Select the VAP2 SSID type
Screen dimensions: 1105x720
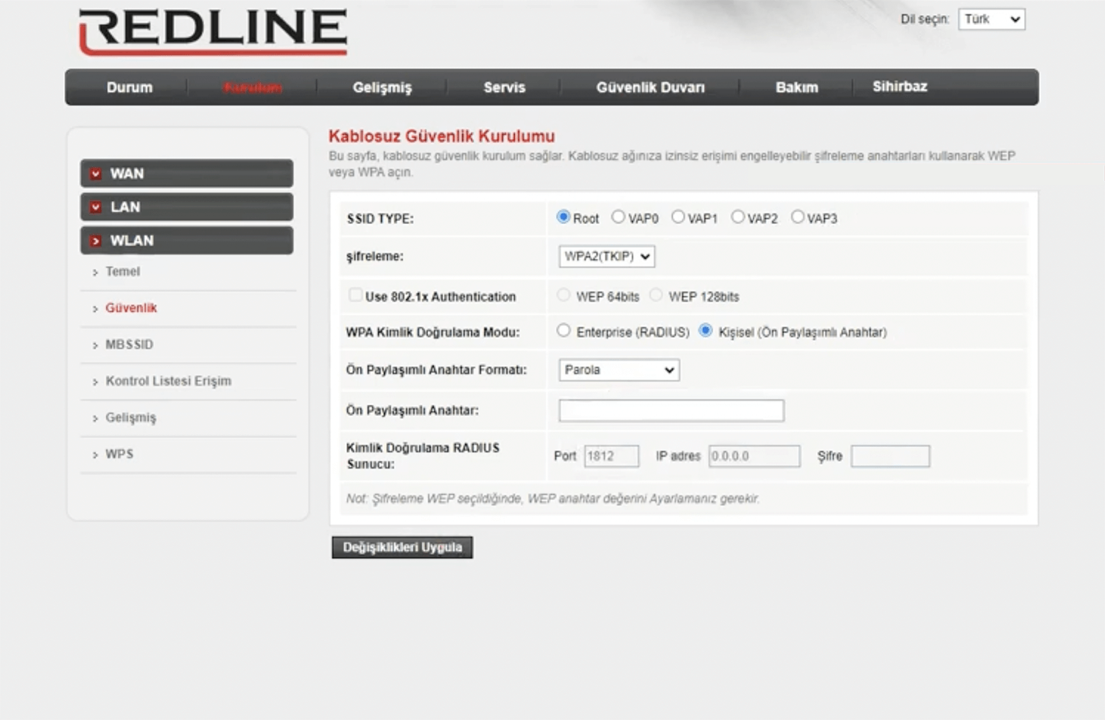737,217
